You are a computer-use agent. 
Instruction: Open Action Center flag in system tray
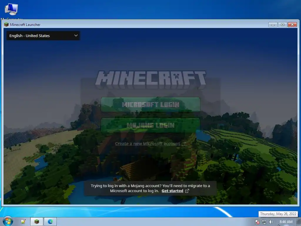[x=257, y=222]
